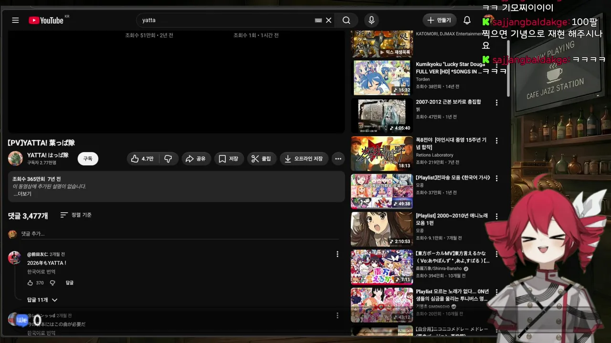This screenshot has width=611, height=343.
Task: Open 東方言えるかな video thumbnail
Action: pyautogui.click(x=382, y=267)
